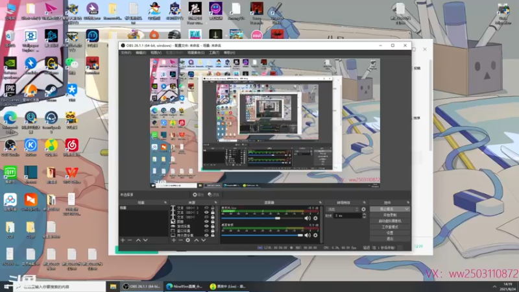
Task: Move source down in Sources panel
Action: [x=204, y=240]
